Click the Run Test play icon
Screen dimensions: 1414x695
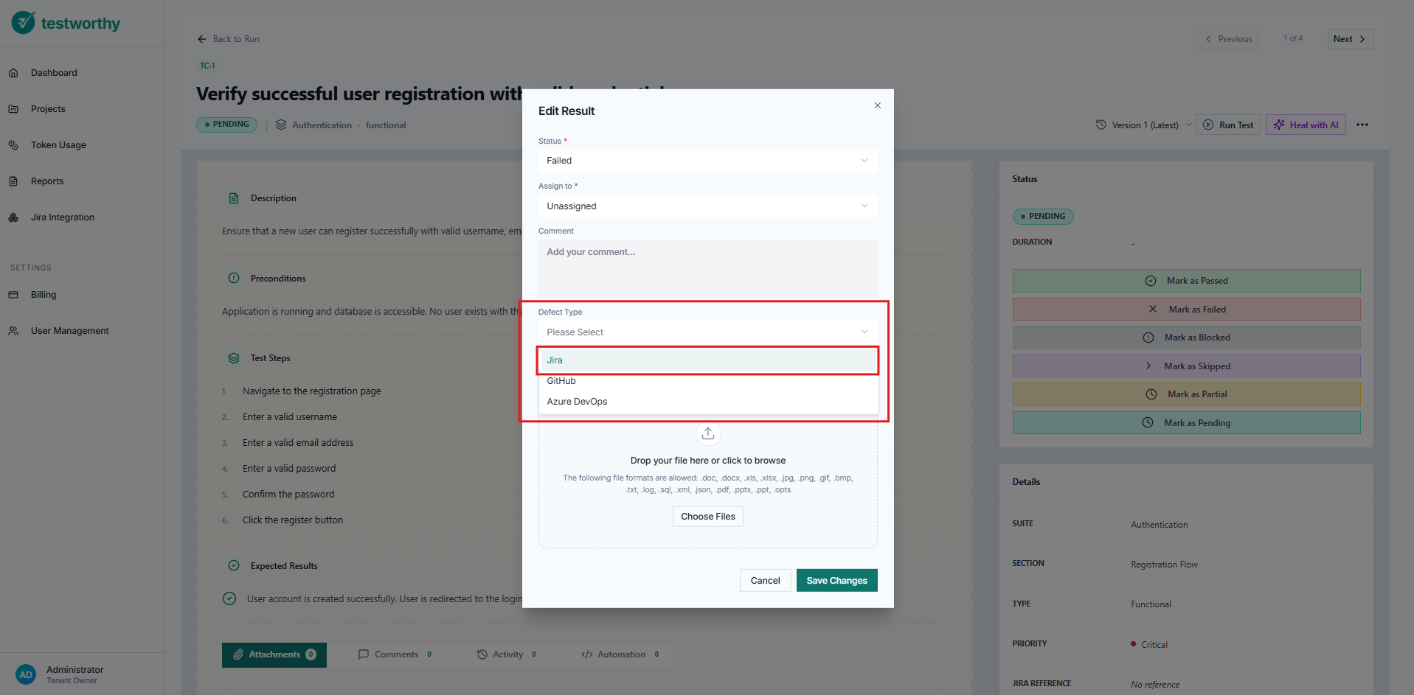pos(1208,125)
